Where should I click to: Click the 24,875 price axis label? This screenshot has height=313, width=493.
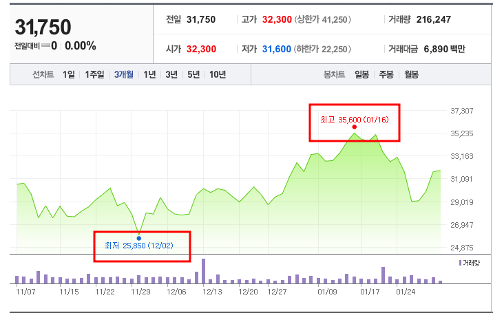click(462, 248)
